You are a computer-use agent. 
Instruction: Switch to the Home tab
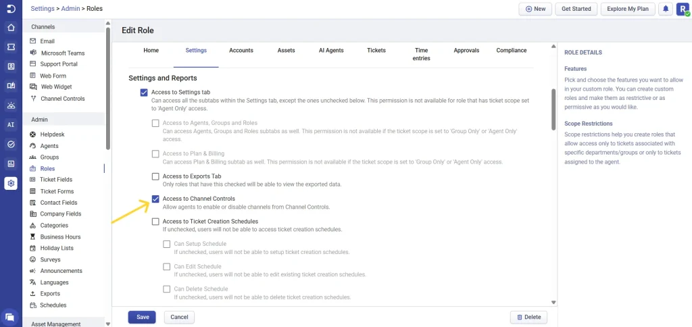151,50
